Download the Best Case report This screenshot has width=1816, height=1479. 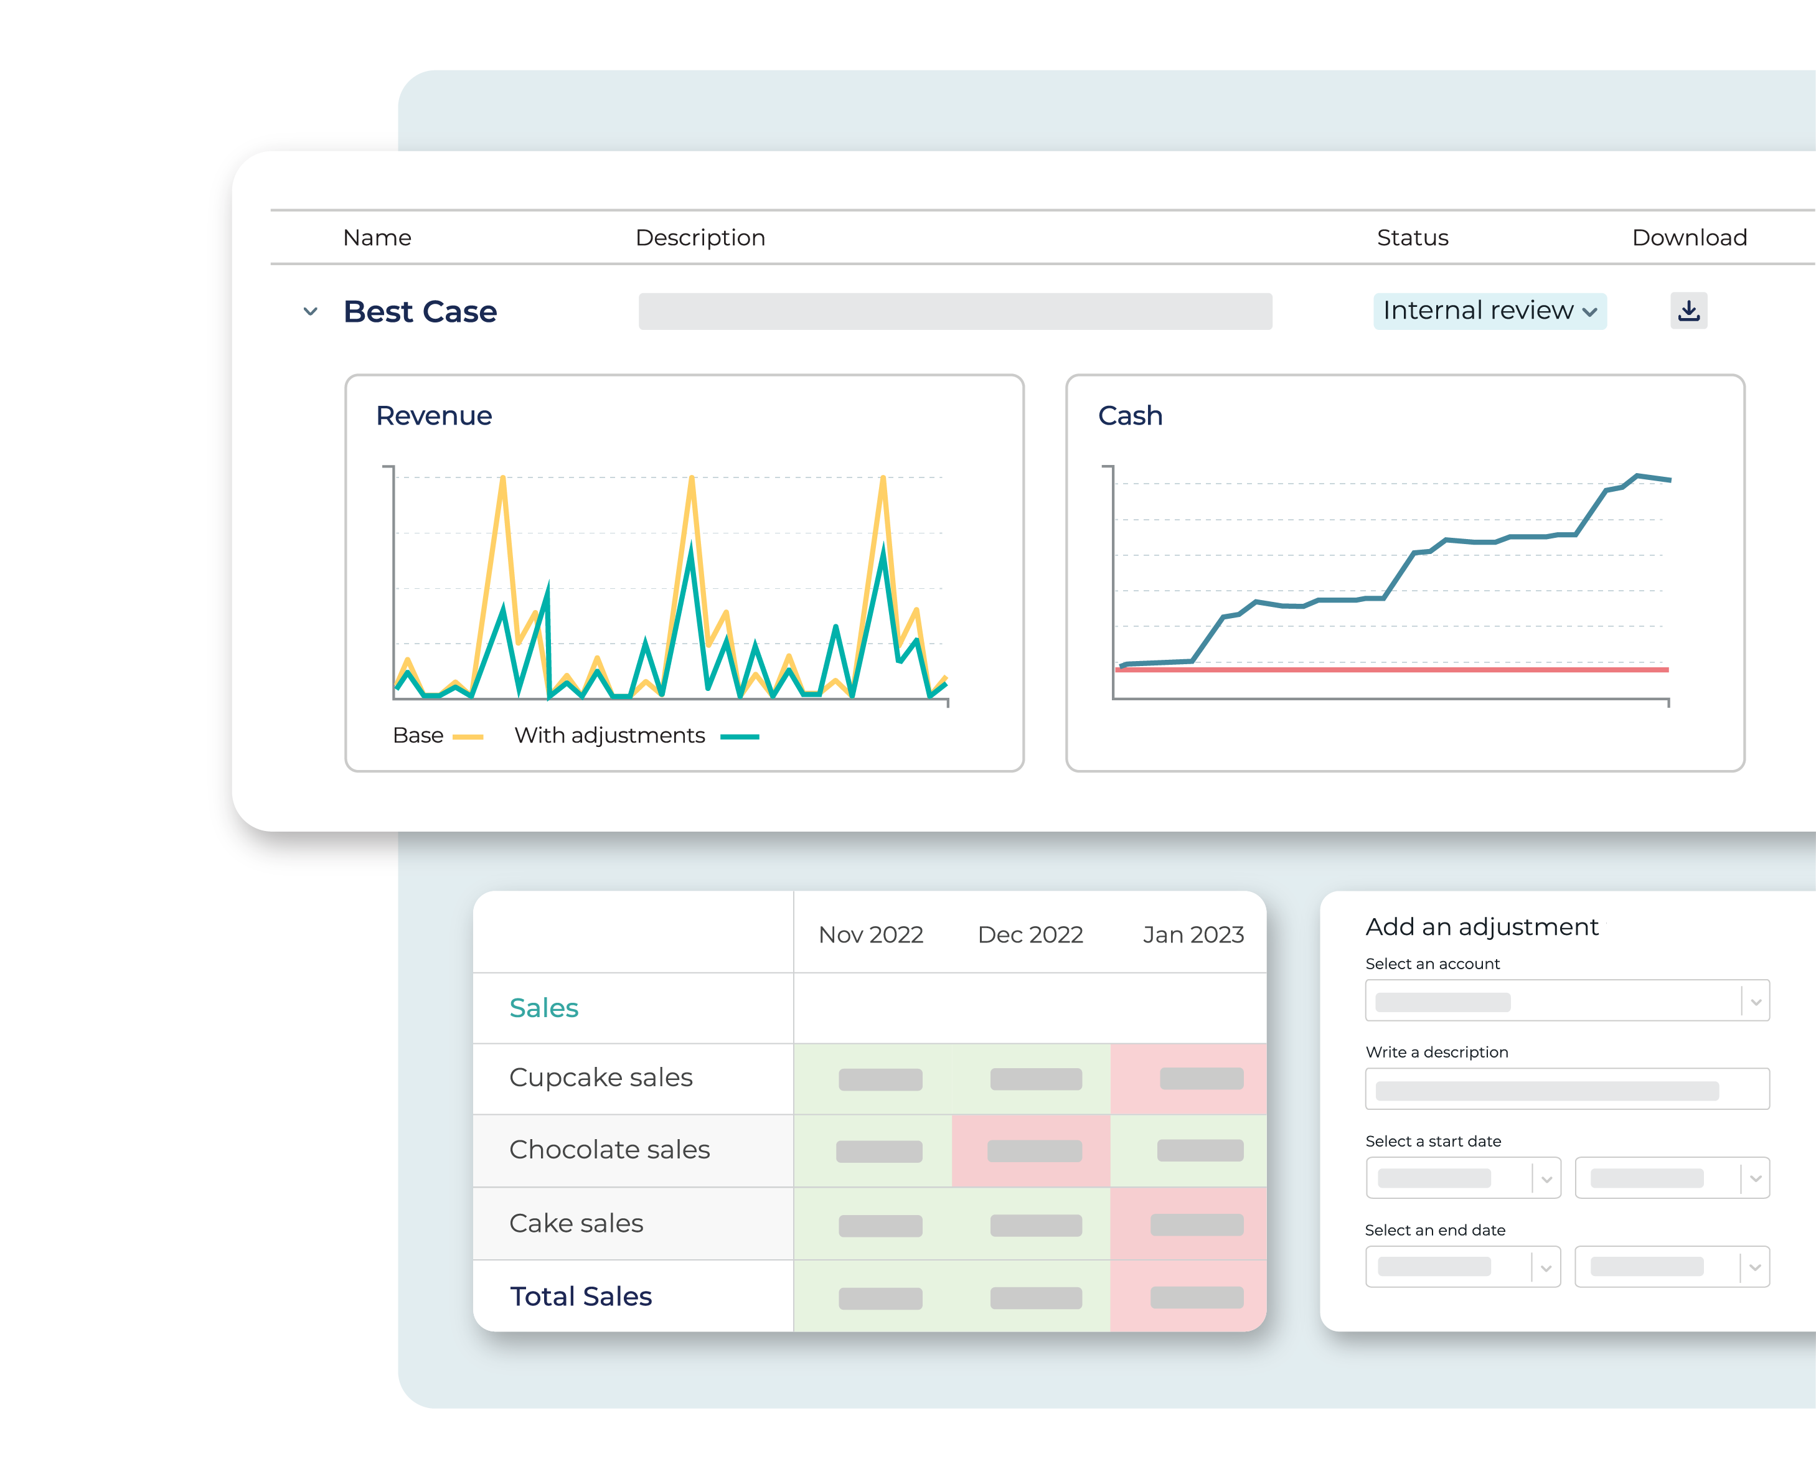1688,311
